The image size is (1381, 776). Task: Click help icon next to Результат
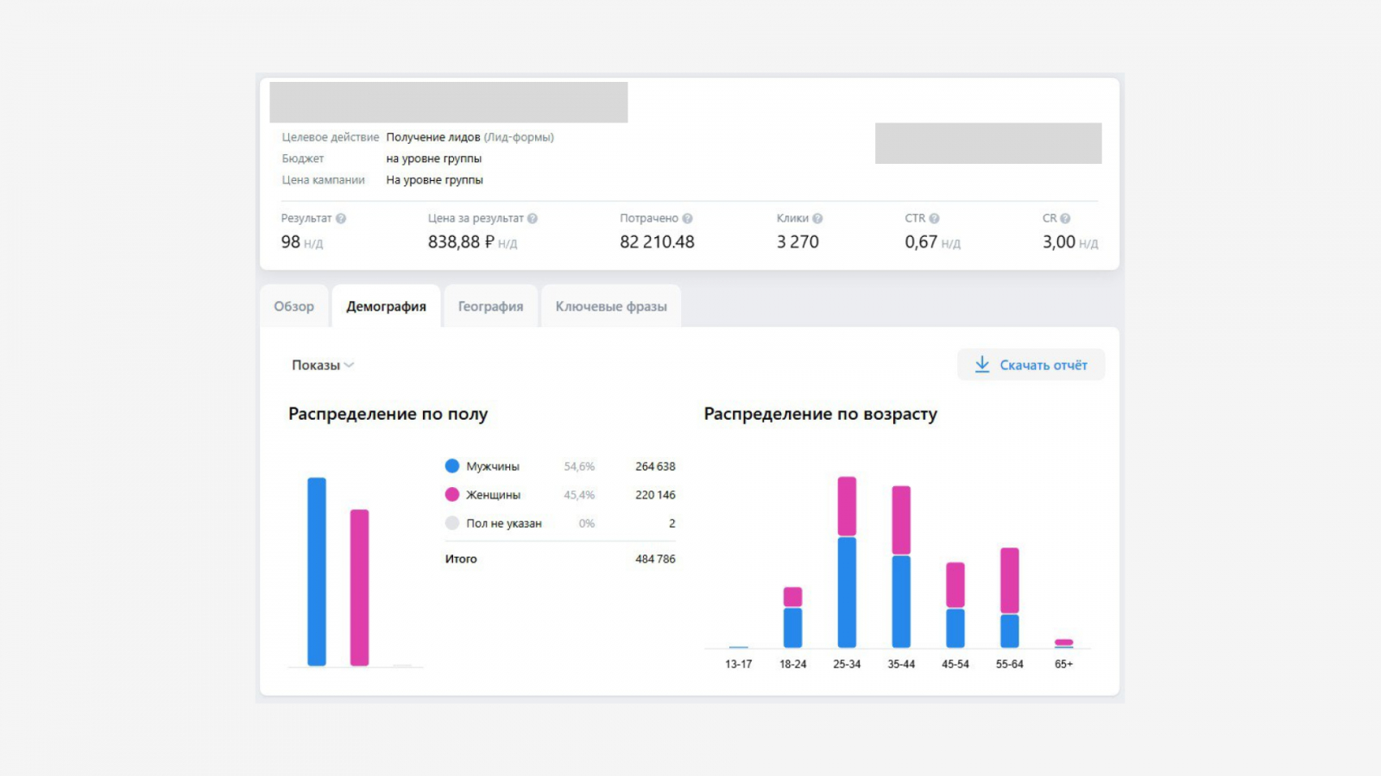click(x=341, y=219)
